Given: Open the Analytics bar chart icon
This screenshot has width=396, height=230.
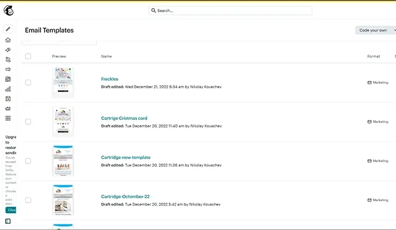Looking at the screenshot, I should [x=8, y=89].
